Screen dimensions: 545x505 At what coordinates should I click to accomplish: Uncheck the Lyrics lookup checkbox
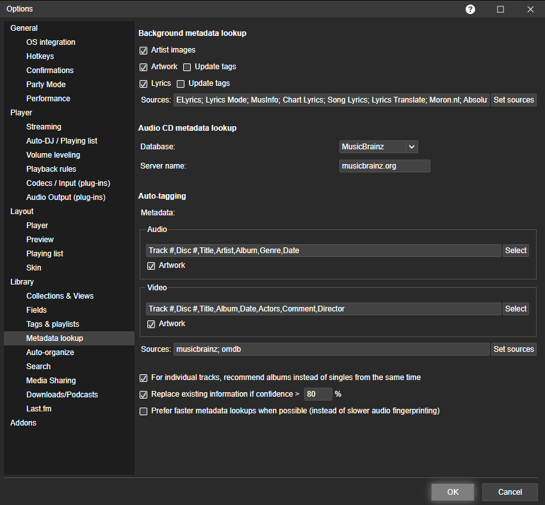(143, 83)
